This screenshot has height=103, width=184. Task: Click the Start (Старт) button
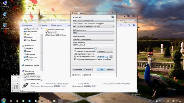pos(101,70)
